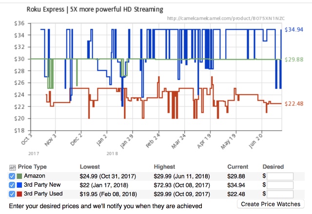Screen dimensions: 312x214
Task: Click the $18 y-axis label
Action: [19, 131]
